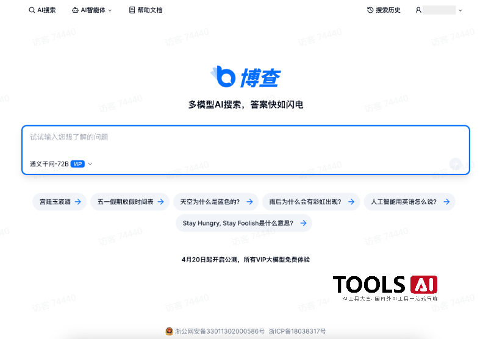Click the AI智能体 robot icon

click(x=75, y=10)
